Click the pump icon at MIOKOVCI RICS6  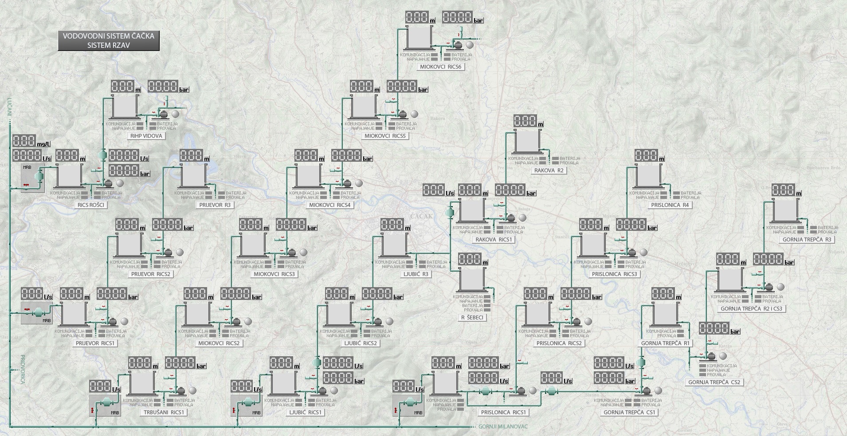pyautogui.click(x=458, y=45)
